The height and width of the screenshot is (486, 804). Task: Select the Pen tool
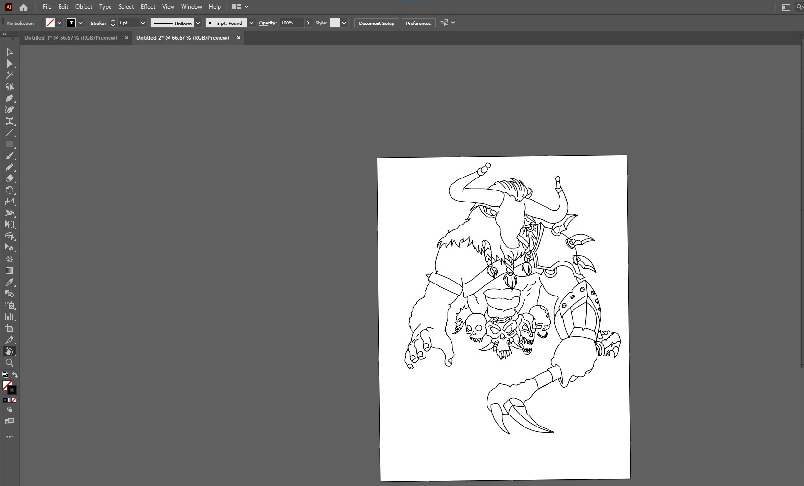9,98
